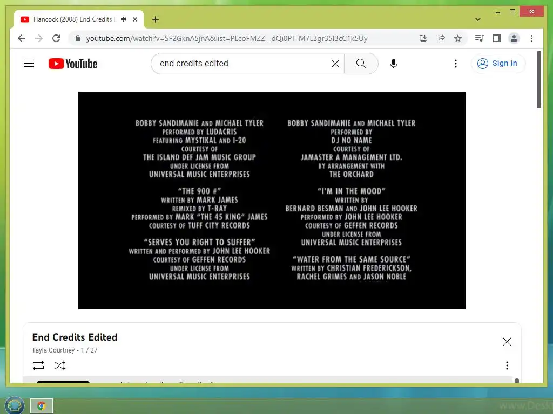The image size is (553, 414).
Task: Toggle loop playlist
Action: click(38, 365)
